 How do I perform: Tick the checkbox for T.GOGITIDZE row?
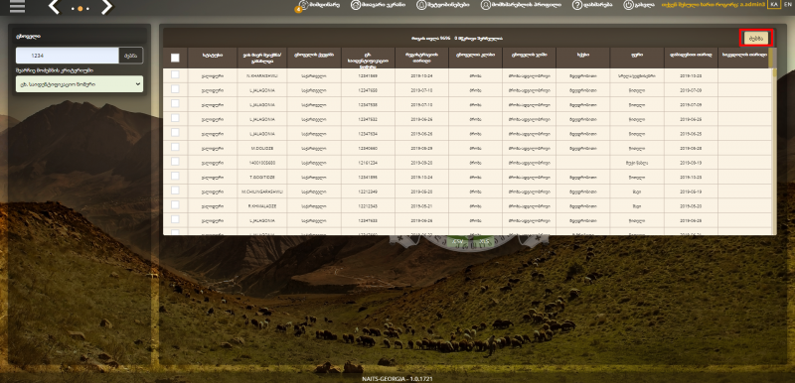click(x=175, y=176)
